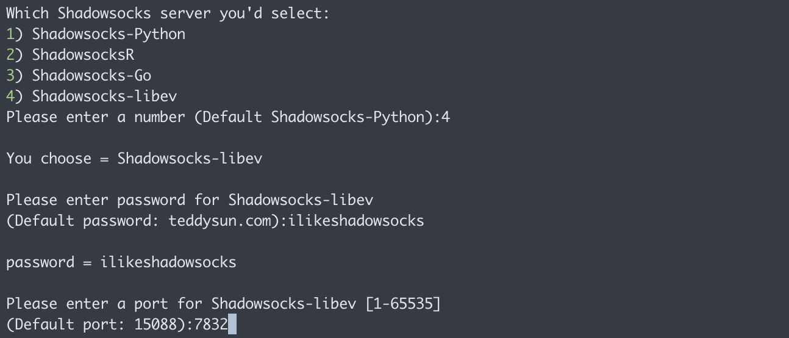The width and height of the screenshot is (789, 338).
Task: Click option 1 Shadowsocks-Python line
Action: [x=96, y=34]
